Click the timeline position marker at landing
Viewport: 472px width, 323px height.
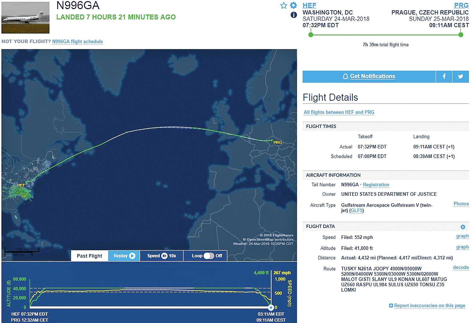271,308
